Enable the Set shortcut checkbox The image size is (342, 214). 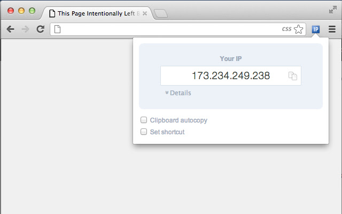[144, 132]
